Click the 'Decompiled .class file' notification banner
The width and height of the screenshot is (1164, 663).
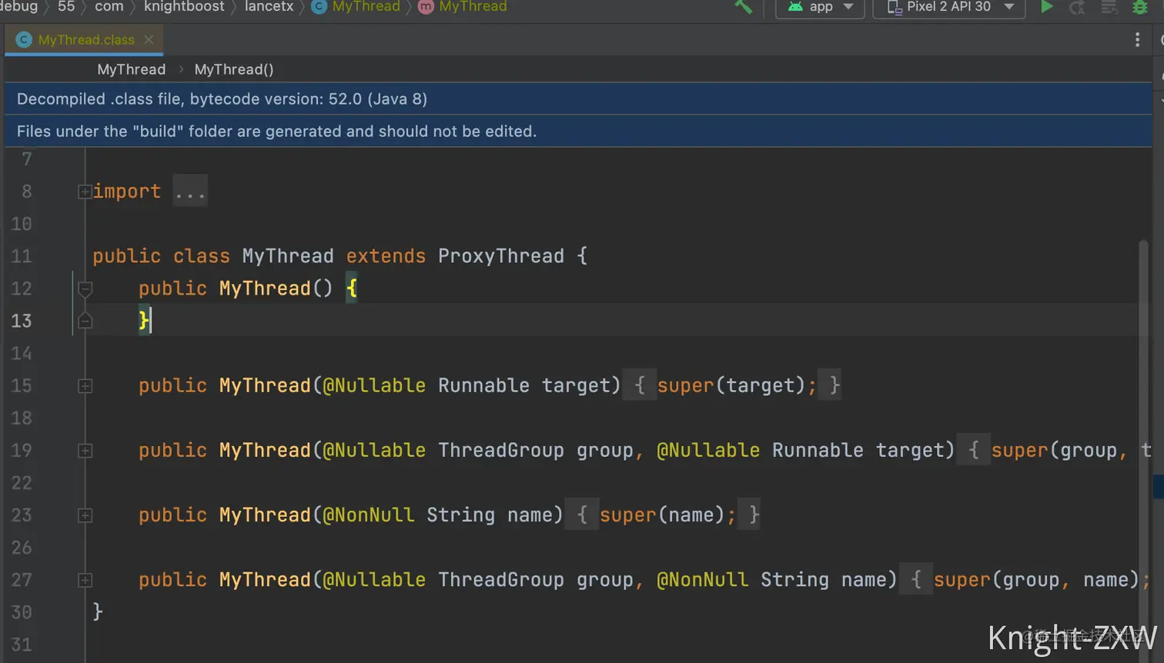point(578,99)
